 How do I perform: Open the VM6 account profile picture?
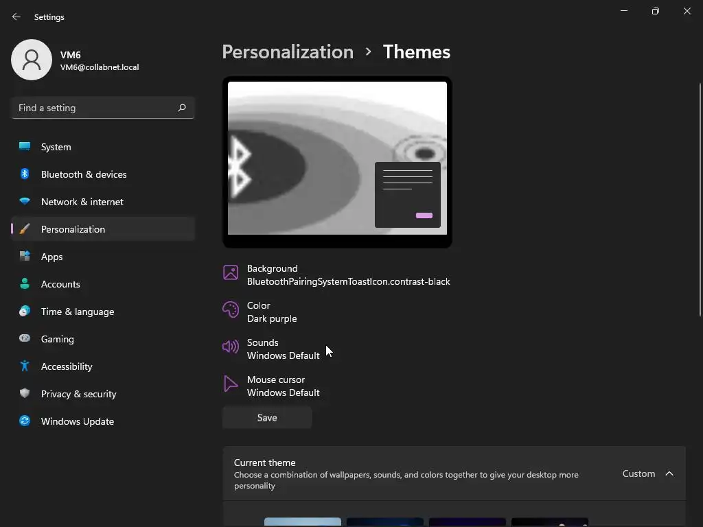coord(32,60)
